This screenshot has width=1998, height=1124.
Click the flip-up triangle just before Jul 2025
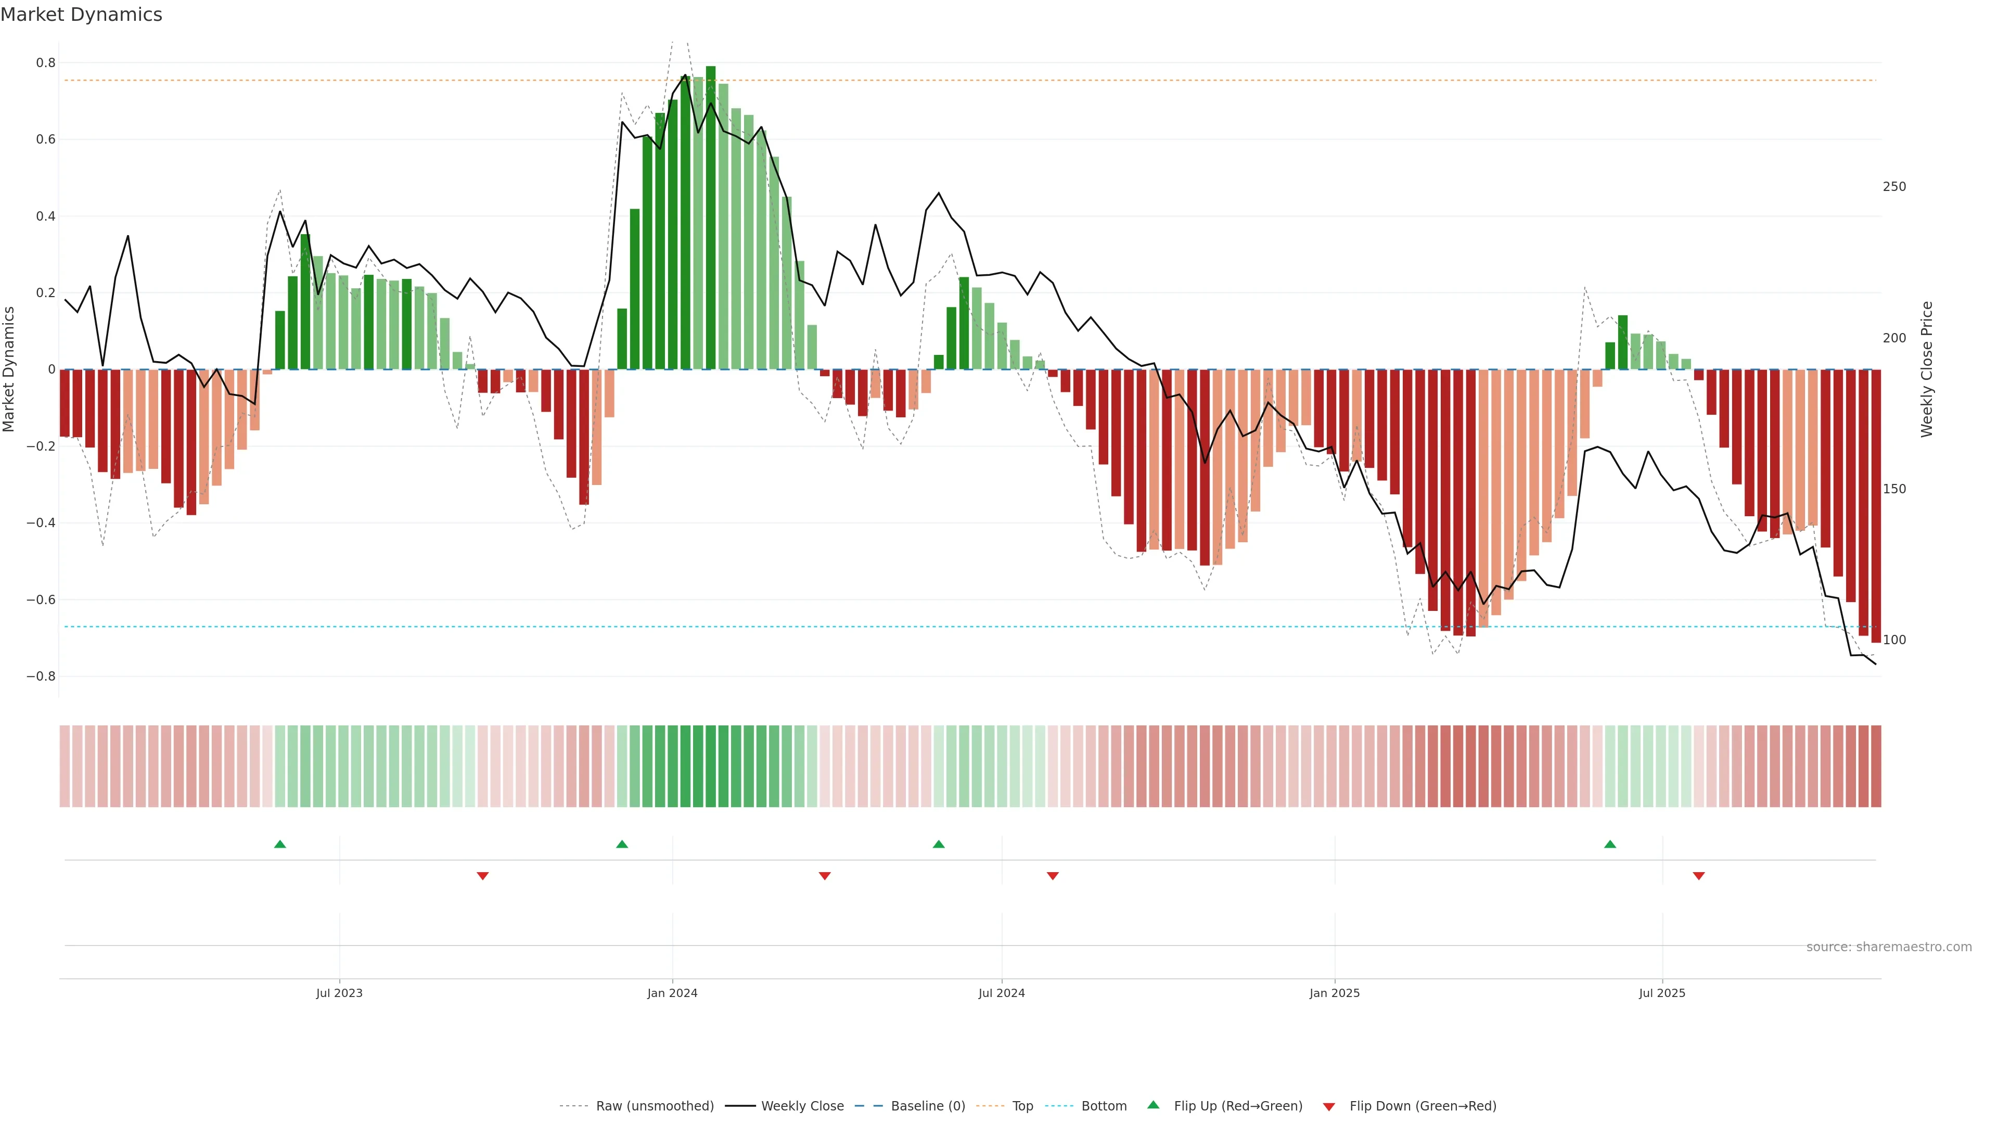(x=1610, y=844)
